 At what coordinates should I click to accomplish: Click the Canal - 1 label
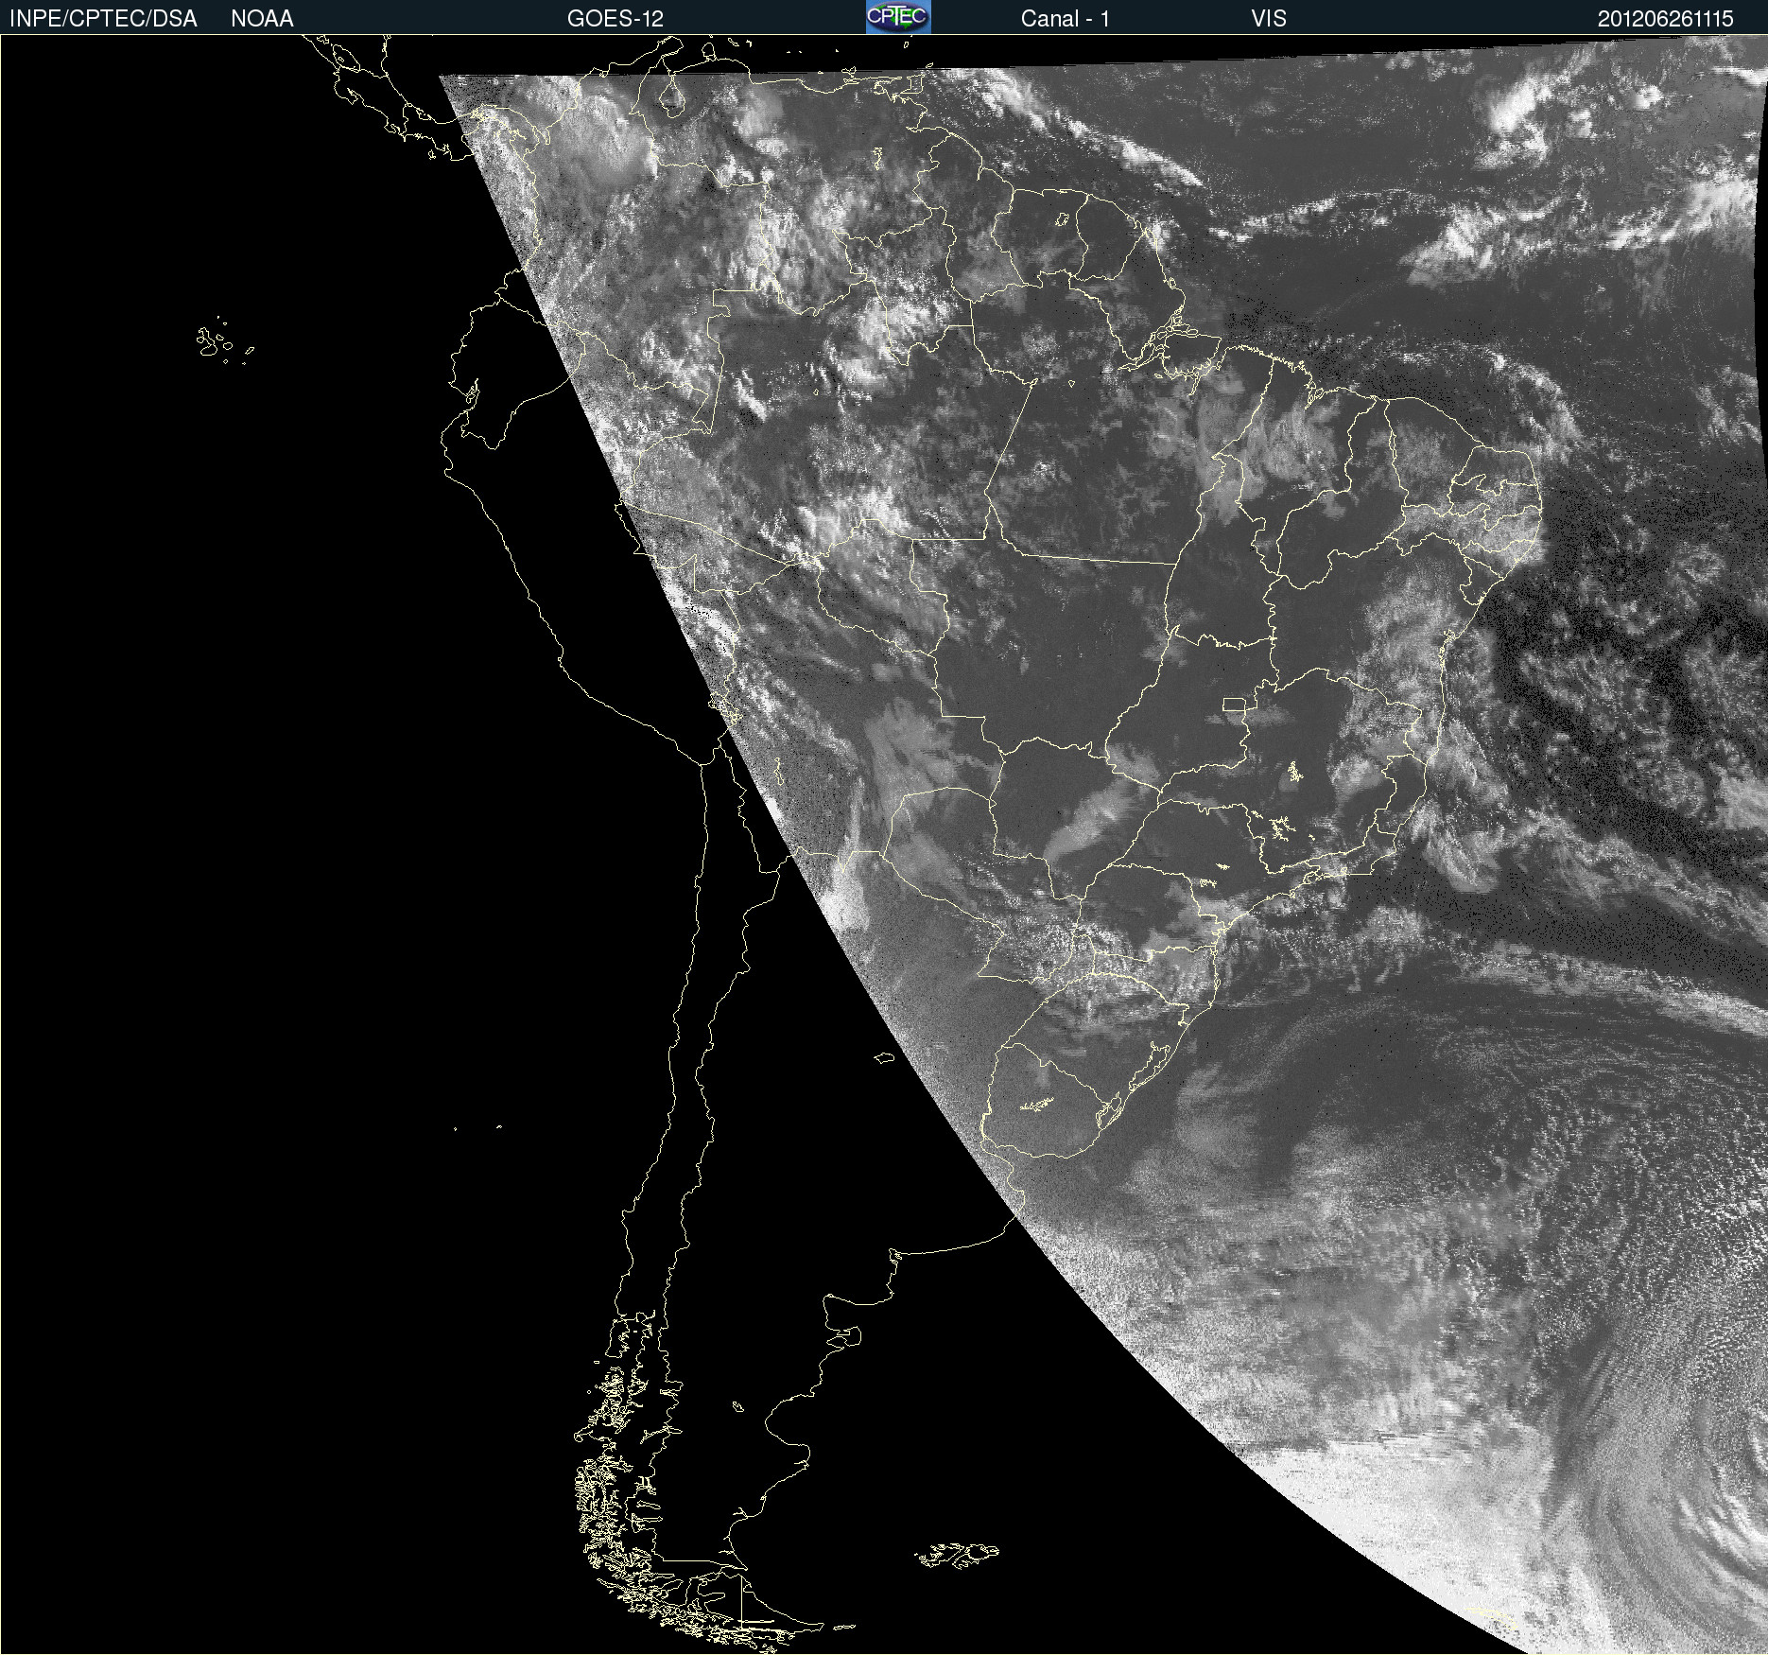click(1066, 19)
